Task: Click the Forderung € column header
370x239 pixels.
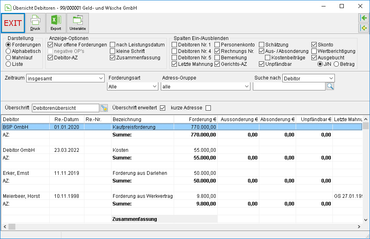Action: click(196, 119)
